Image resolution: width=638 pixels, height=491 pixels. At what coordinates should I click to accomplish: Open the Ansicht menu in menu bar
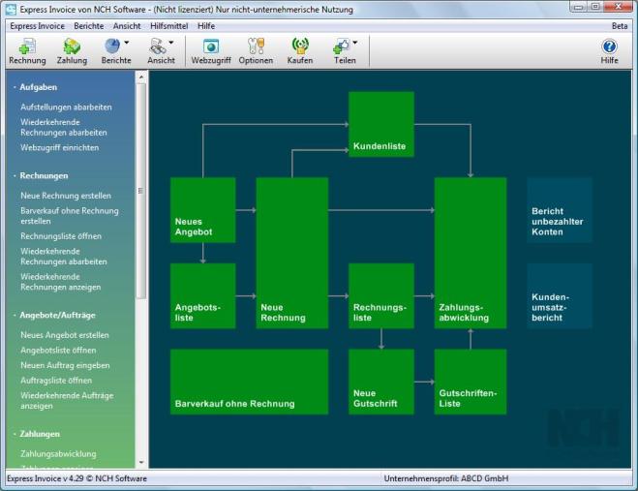(127, 26)
